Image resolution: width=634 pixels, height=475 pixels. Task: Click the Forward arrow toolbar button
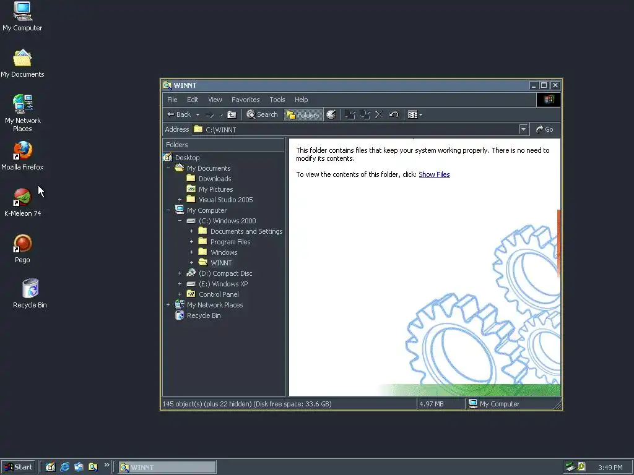pyautogui.click(x=209, y=114)
